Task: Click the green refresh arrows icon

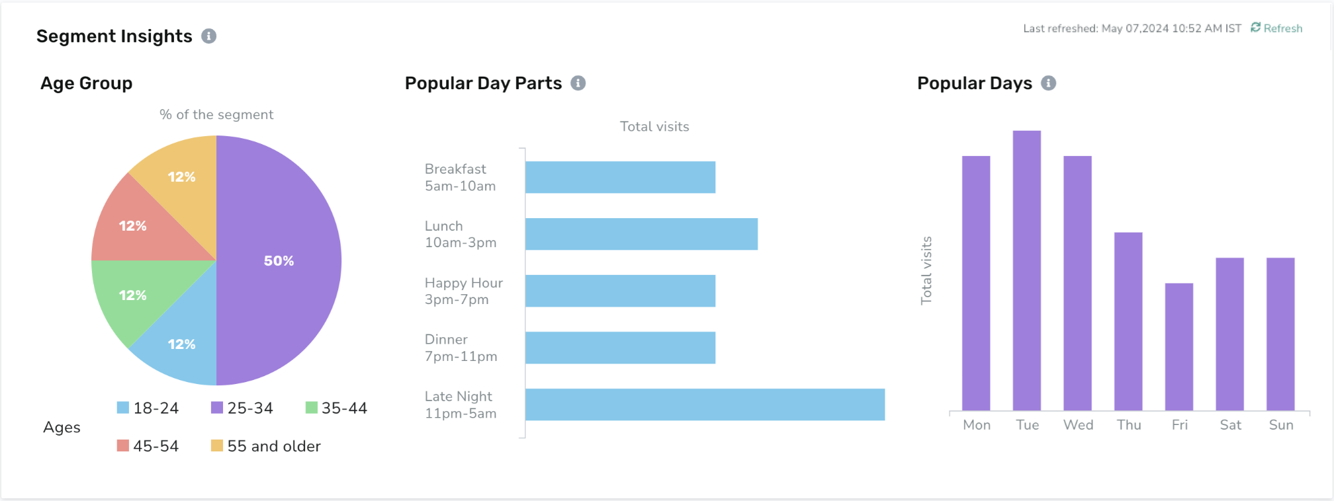Action: click(1255, 27)
